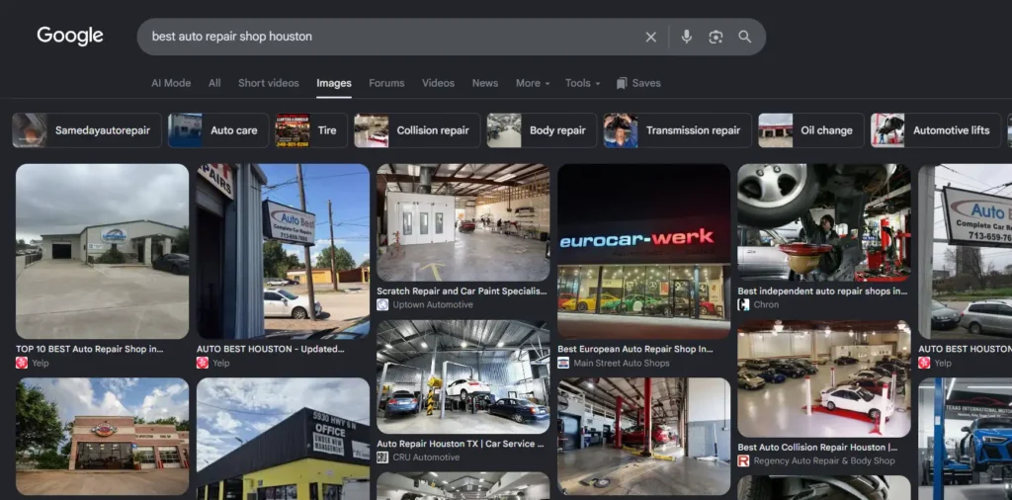Click the CRU Automotive source name

tap(426, 458)
